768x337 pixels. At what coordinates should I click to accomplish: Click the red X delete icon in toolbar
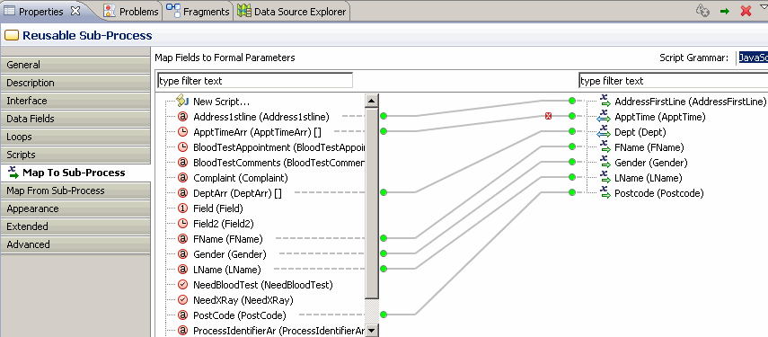click(746, 12)
